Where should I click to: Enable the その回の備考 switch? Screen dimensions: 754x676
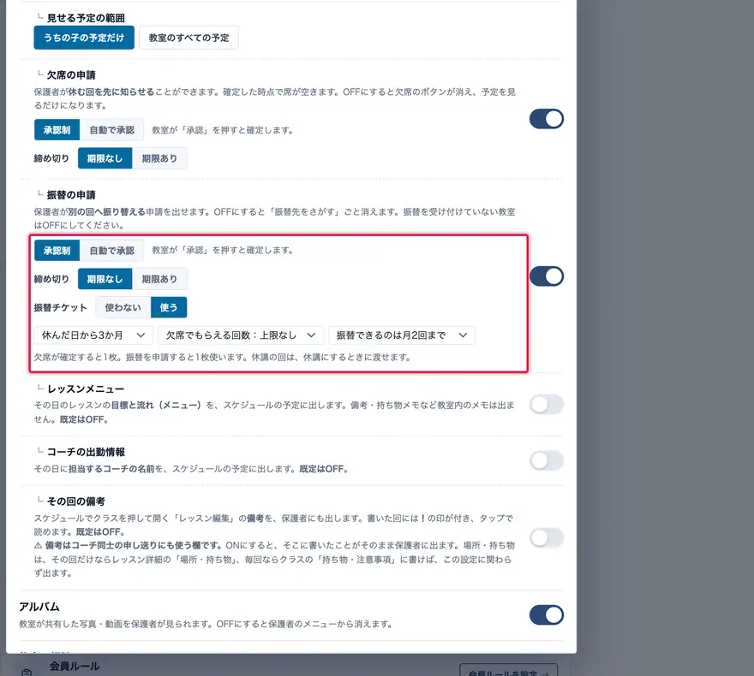(547, 537)
